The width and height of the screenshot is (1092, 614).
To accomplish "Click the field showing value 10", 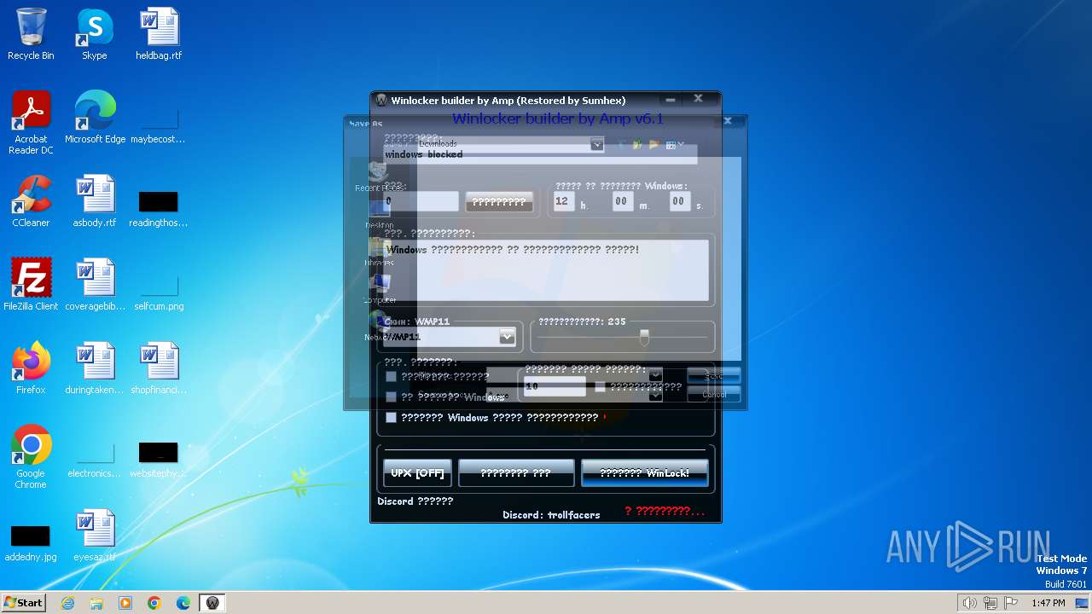I will [x=555, y=386].
